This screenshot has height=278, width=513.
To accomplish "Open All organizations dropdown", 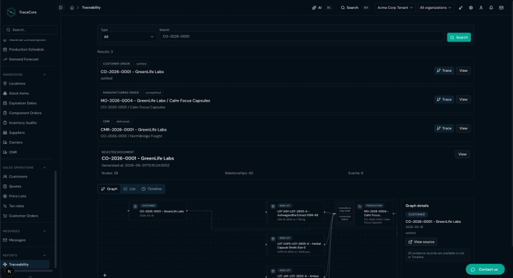I will 435,8.
